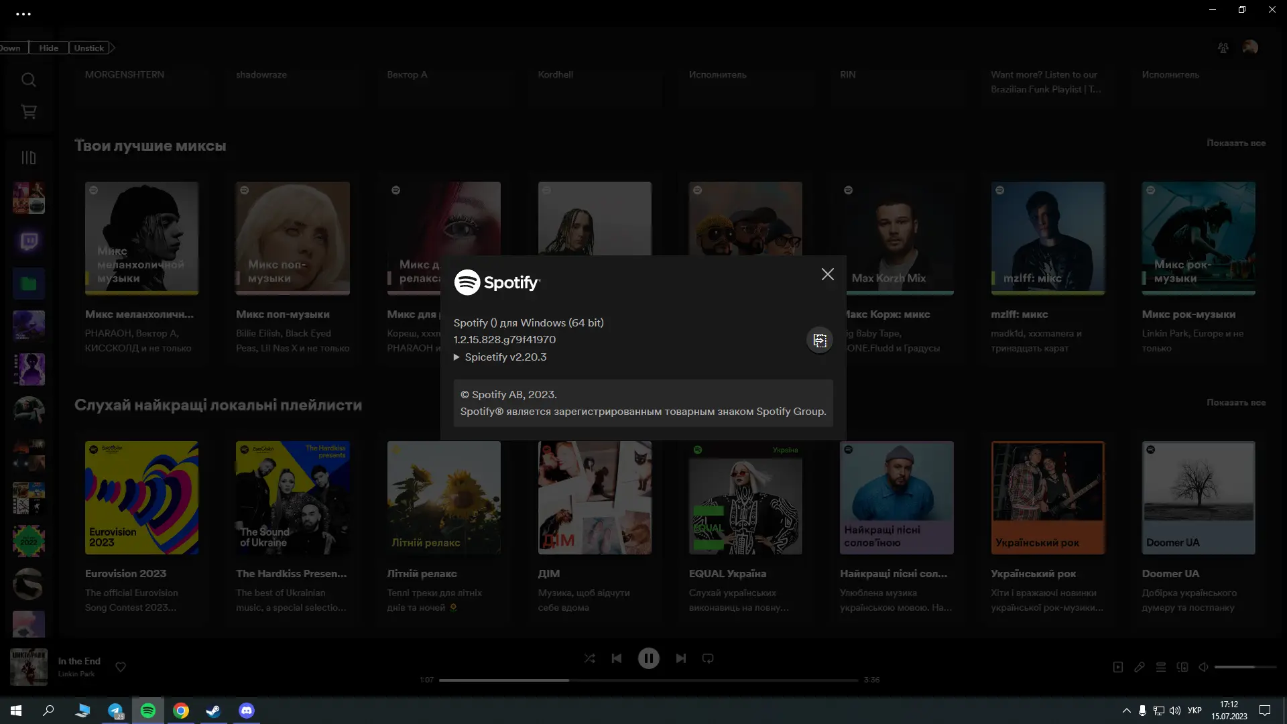Open Steam from the taskbar

coord(213,711)
